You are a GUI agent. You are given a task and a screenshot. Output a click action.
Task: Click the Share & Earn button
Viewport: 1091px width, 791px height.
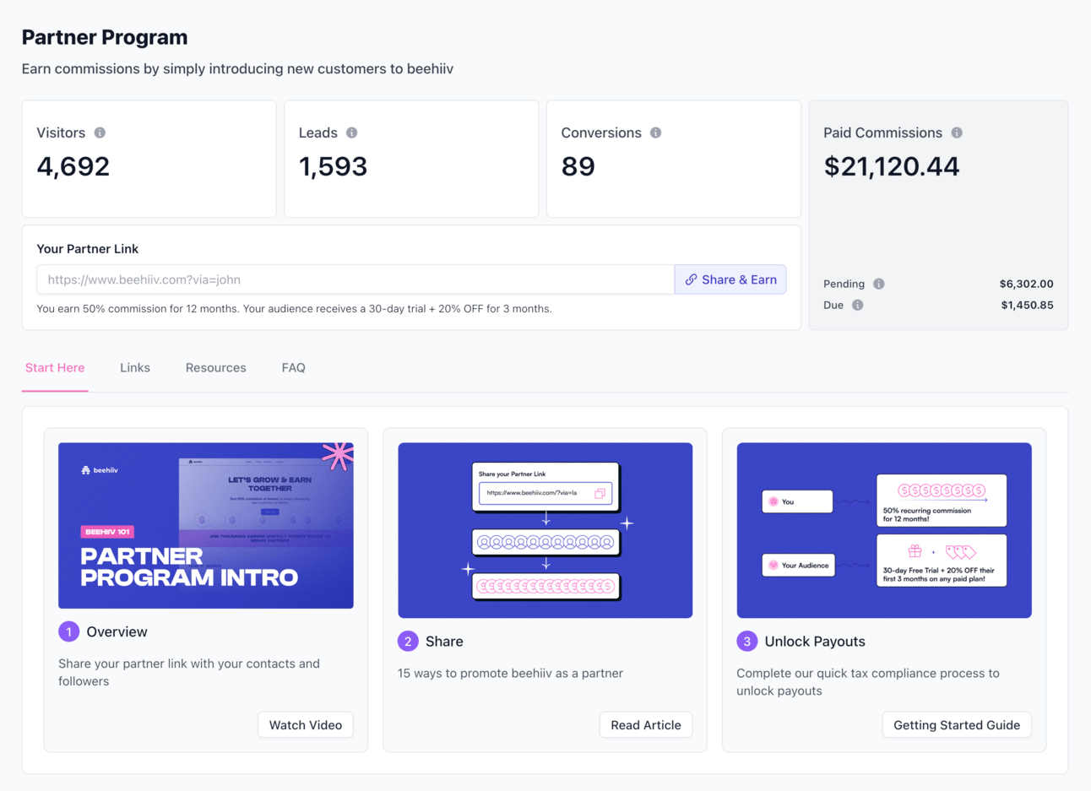pyautogui.click(x=730, y=279)
